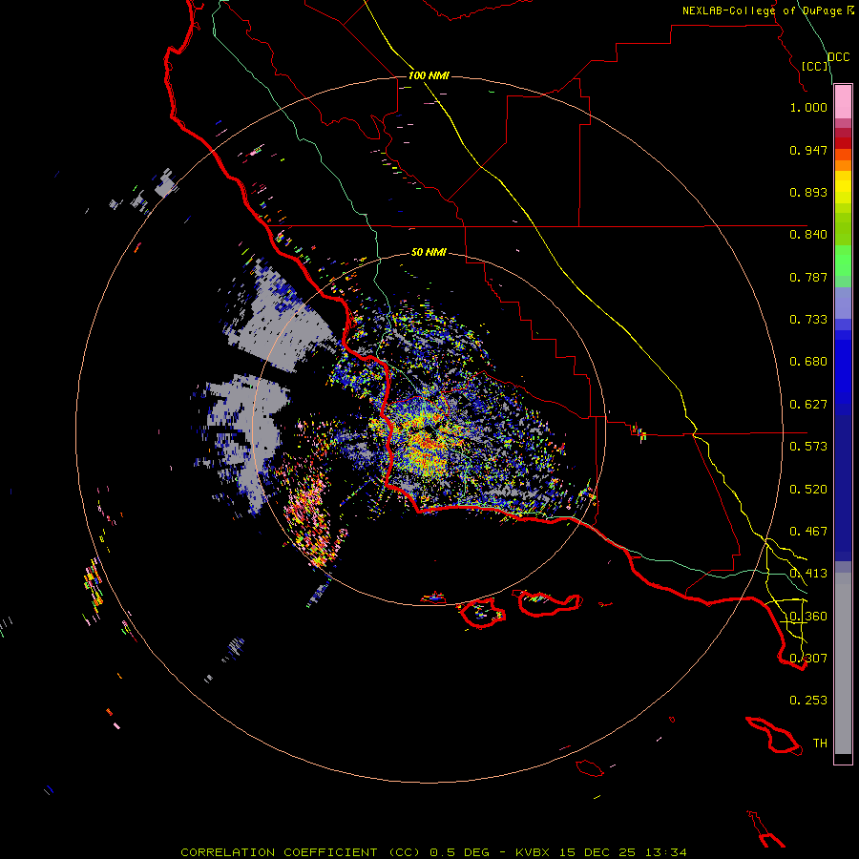Click the 0.680 legend value
Screen dimensions: 859x859
[x=808, y=362]
